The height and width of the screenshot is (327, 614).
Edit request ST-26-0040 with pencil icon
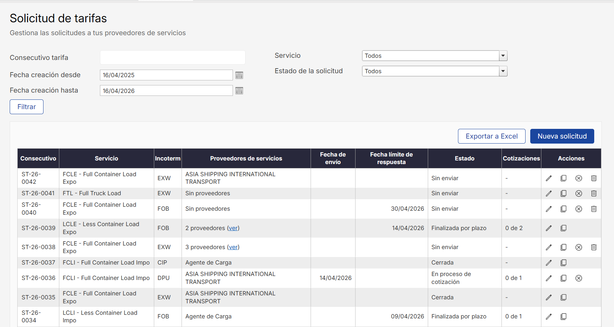pyautogui.click(x=549, y=209)
